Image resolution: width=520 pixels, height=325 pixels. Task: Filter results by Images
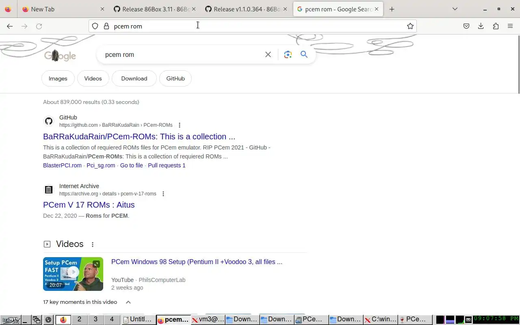[58, 78]
